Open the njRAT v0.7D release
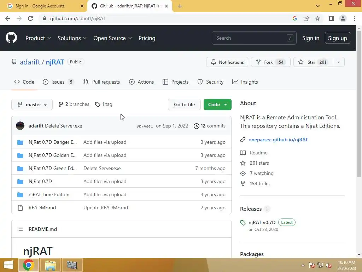Screen dimensions: 362x272 [x=262, y=222]
